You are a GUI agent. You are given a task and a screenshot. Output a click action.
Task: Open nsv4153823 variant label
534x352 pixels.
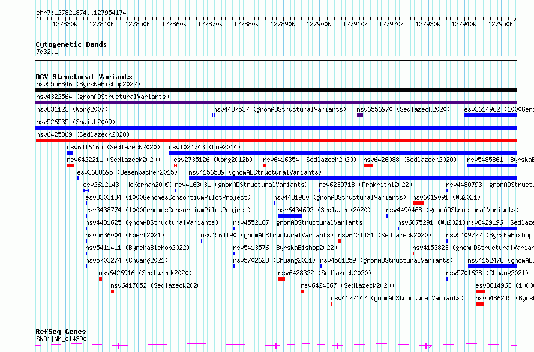coord(473,248)
